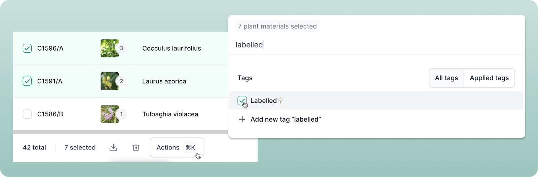Viewport: 538px width, 177px height.
Task: Click the photo count badge 2 on Laurus
Action: point(121,81)
